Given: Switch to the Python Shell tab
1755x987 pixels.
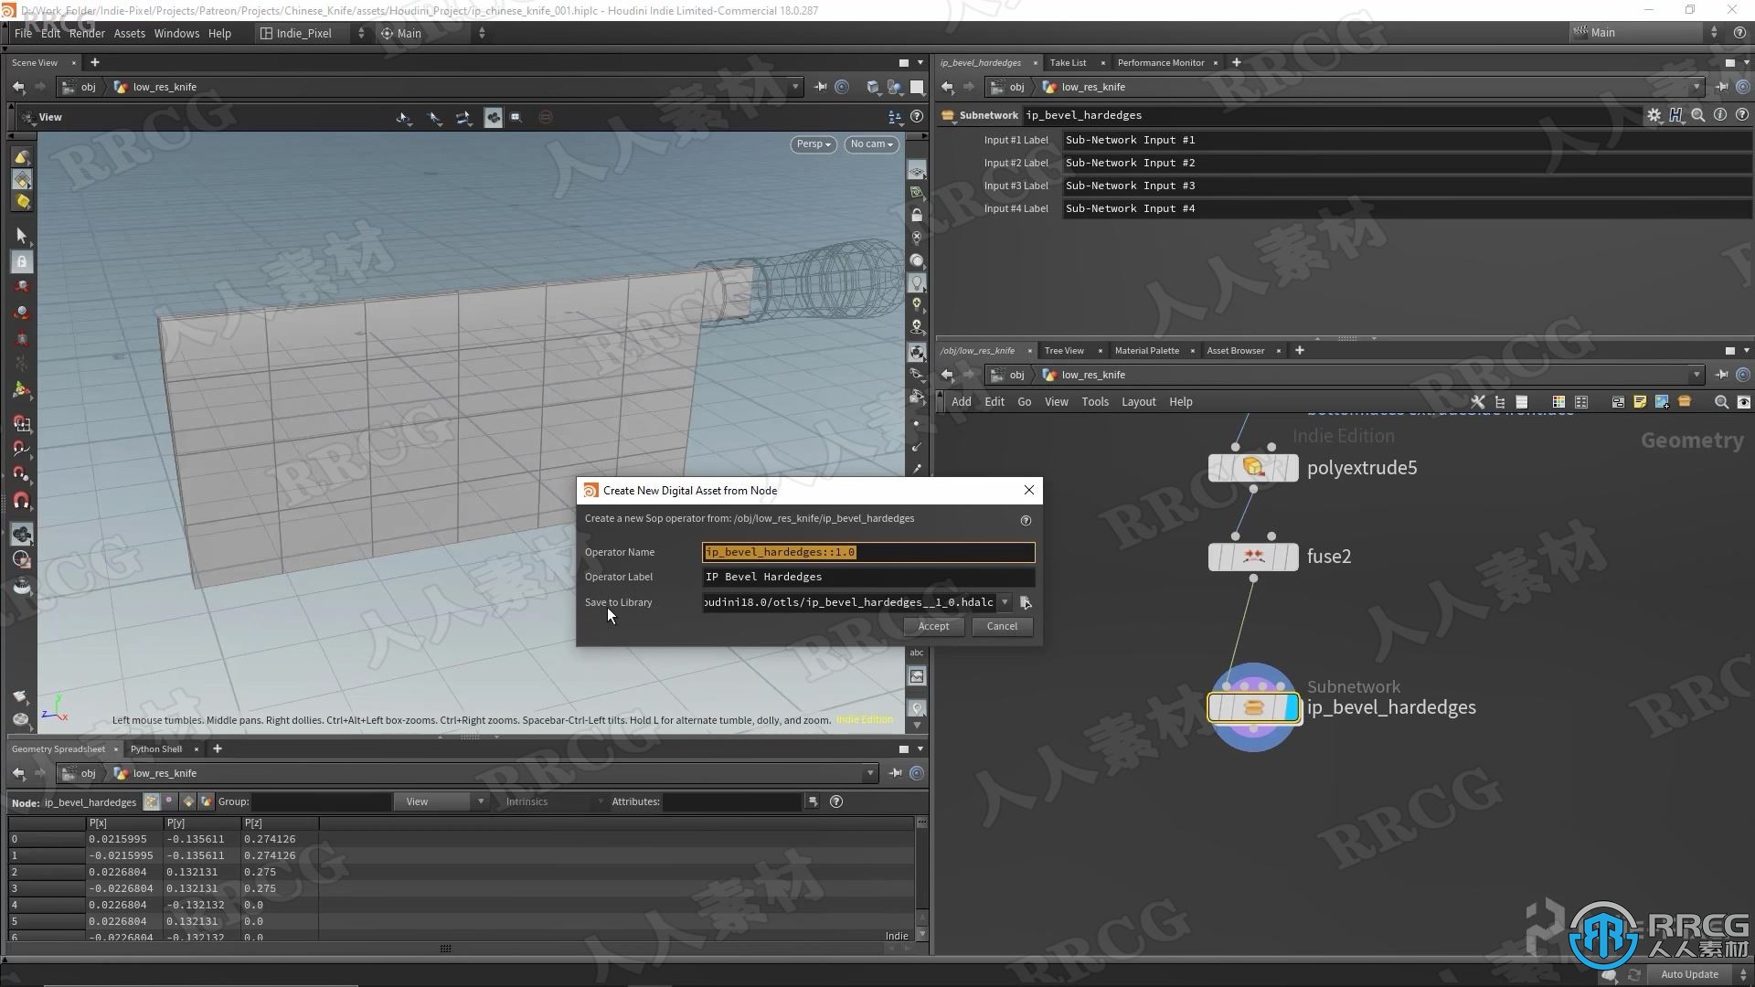Looking at the screenshot, I should 158,748.
